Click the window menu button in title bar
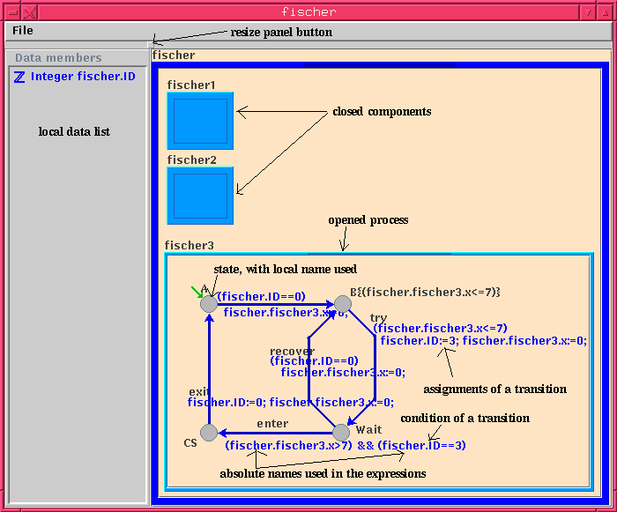This screenshot has width=617, height=512. click(11, 12)
